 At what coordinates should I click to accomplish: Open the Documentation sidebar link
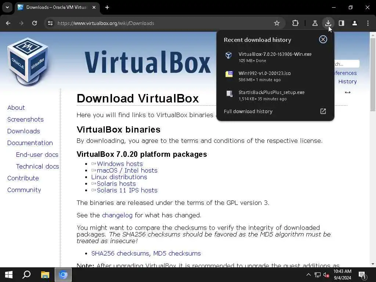pos(30,143)
